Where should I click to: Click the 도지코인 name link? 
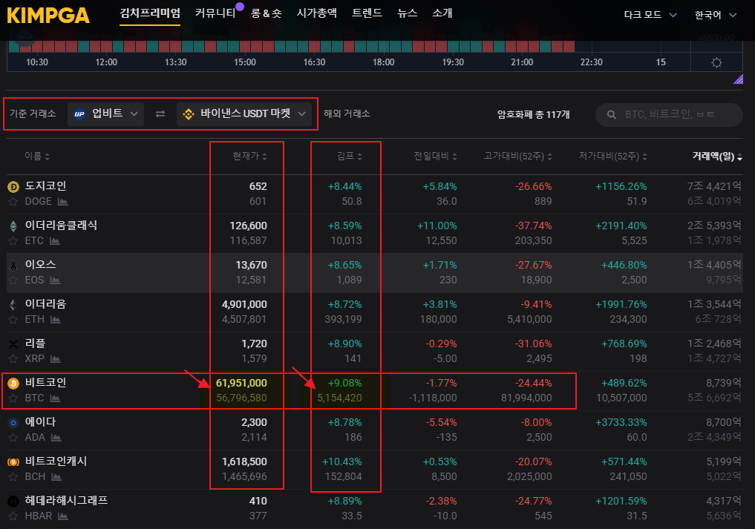pos(46,185)
